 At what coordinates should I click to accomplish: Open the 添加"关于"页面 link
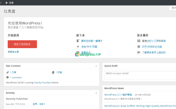click(x=89, y=47)
